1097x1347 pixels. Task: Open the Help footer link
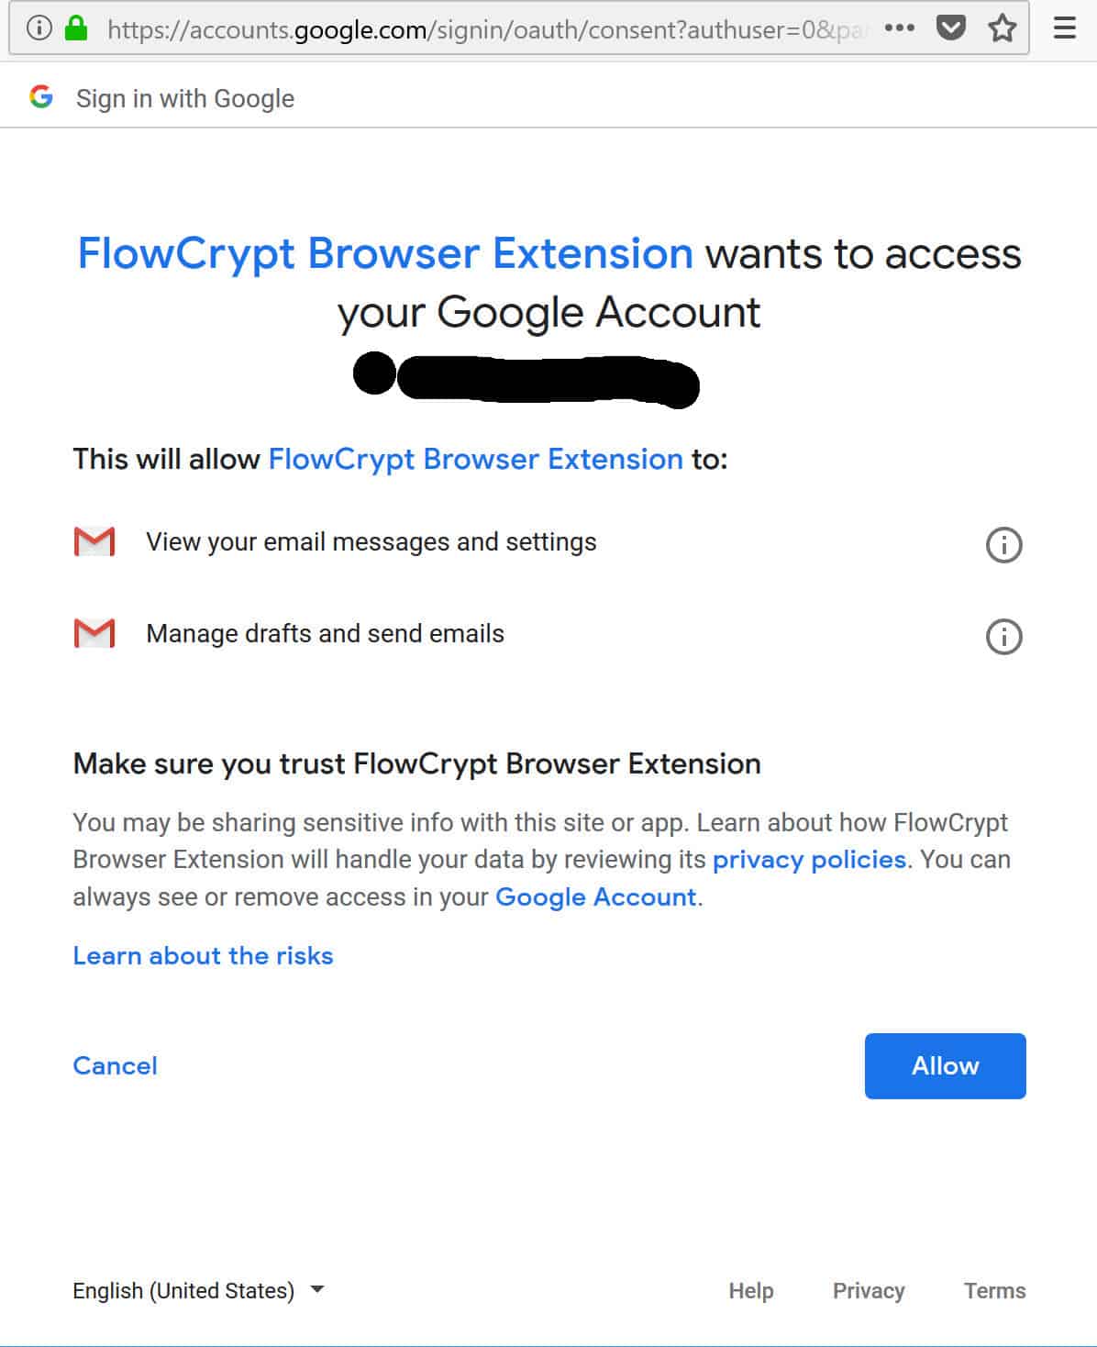(751, 1291)
